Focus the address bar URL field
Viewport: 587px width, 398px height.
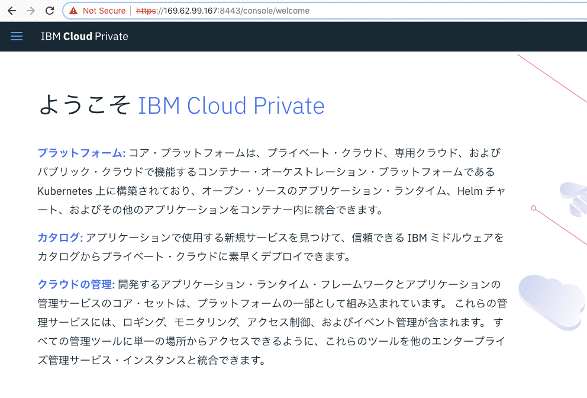(x=325, y=11)
